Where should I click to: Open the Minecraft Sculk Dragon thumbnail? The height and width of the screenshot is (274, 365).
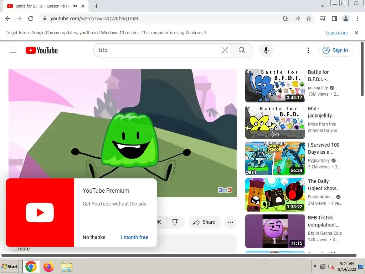[x=275, y=158]
